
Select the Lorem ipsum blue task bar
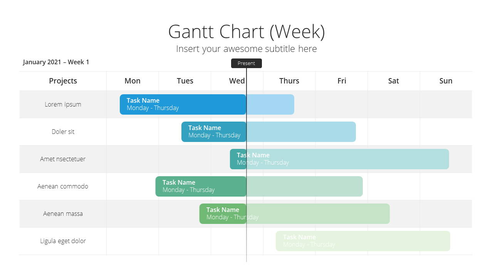pyautogui.click(x=207, y=104)
